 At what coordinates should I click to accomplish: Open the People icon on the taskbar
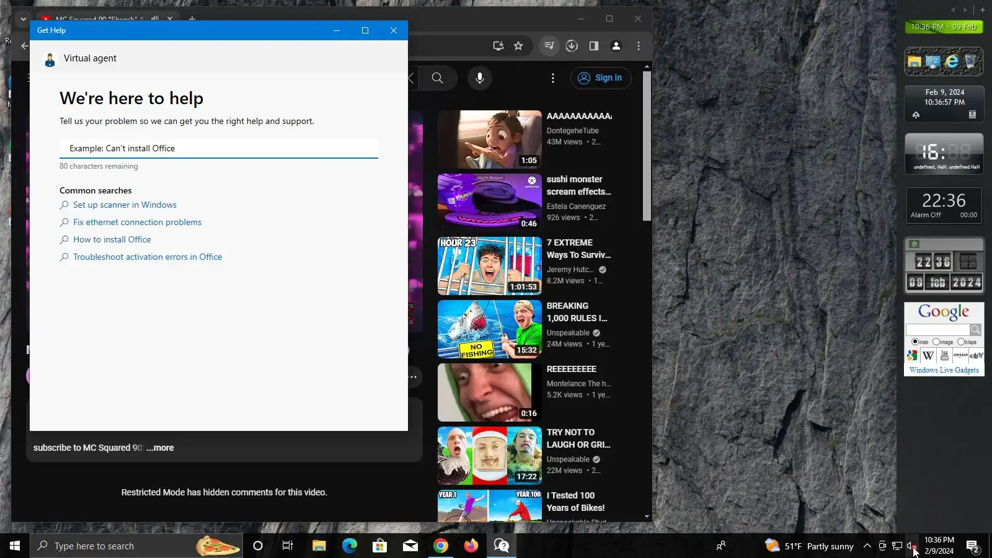[x=721, y=546]
